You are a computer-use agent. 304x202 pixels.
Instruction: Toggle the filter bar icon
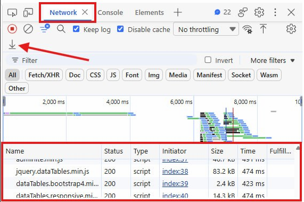[x=45, y=29]
